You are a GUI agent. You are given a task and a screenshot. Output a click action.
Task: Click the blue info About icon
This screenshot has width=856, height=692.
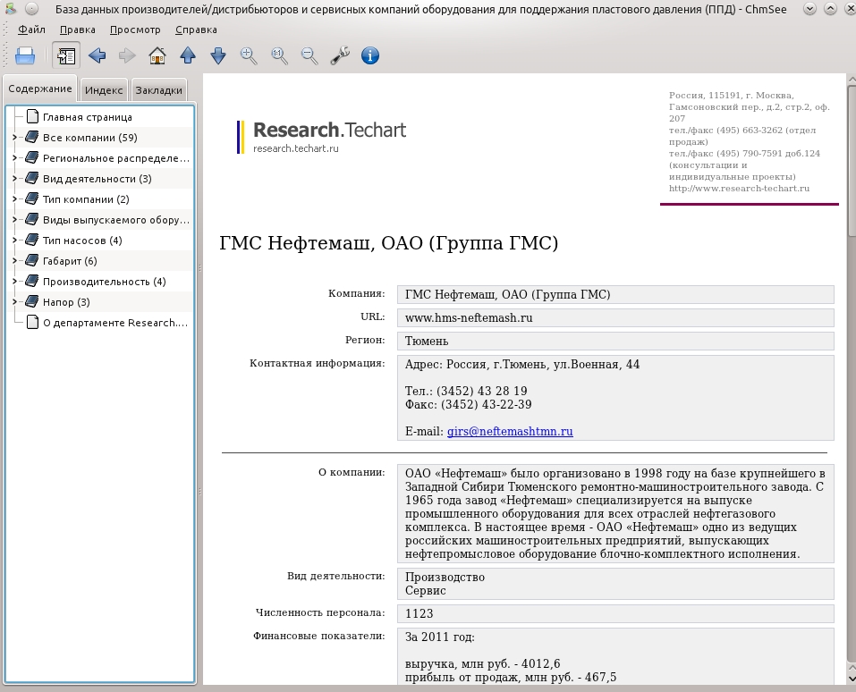pos(370,55)
